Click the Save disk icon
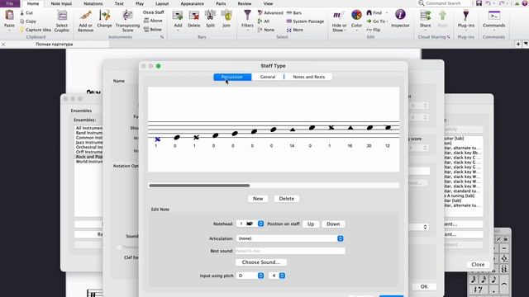Screen dimensions: 529x297 [x=479, y=3]
